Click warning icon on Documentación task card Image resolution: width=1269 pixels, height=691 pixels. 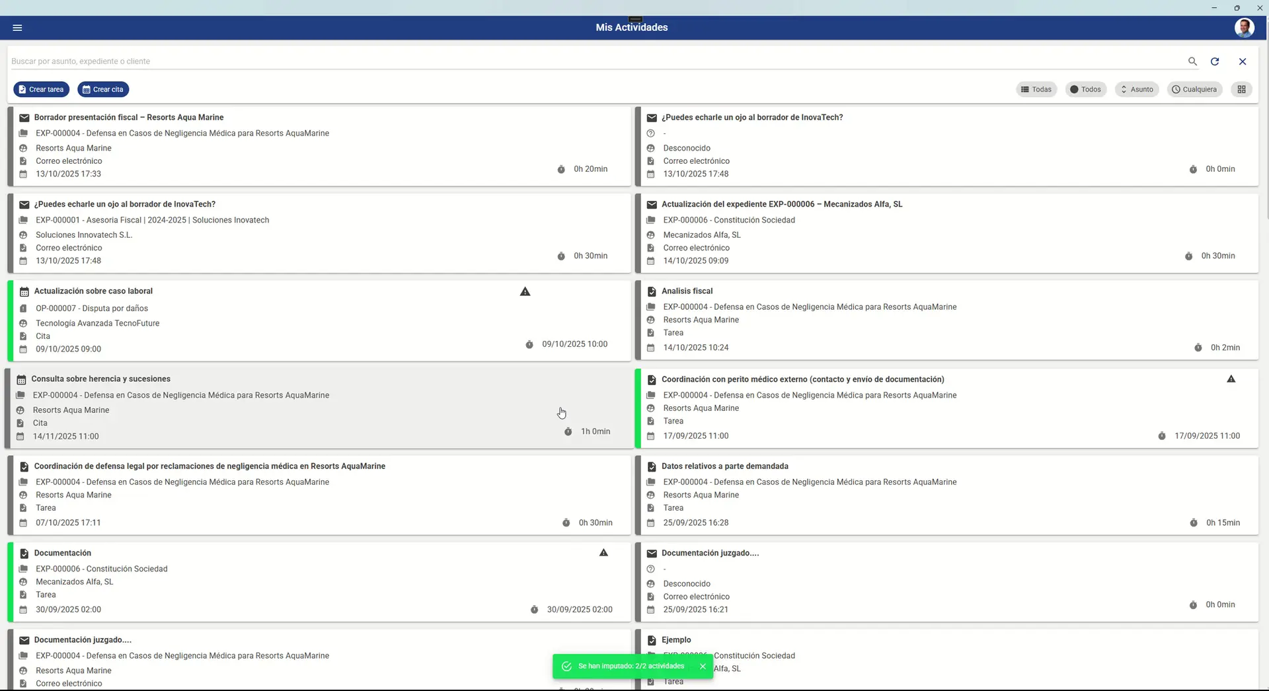(x=603, y=553)
